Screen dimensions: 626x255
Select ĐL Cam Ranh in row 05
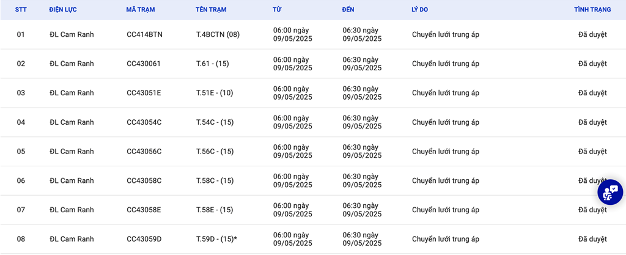point(72,151)
